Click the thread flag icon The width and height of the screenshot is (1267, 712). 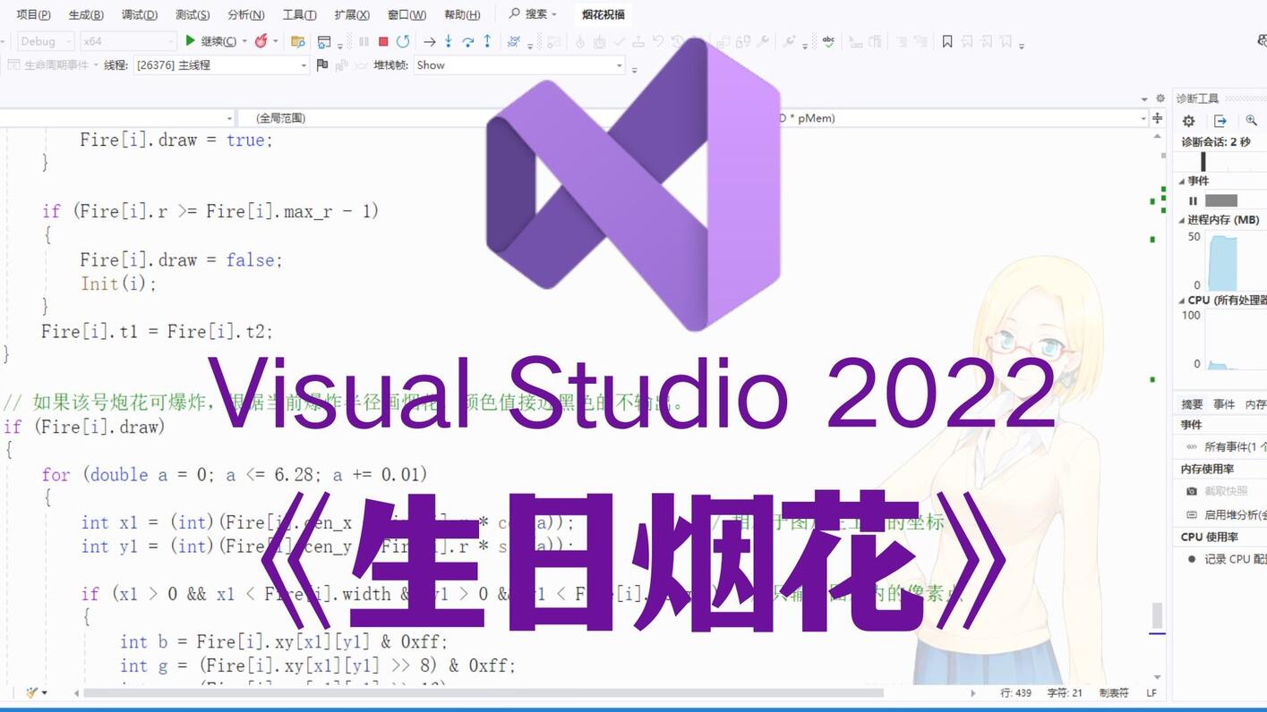(322, 64)
